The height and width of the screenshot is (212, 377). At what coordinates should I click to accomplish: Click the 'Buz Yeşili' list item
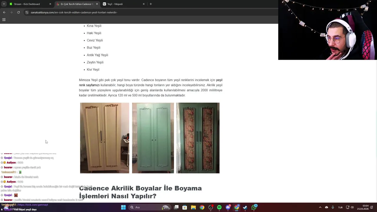coord(93,48)
